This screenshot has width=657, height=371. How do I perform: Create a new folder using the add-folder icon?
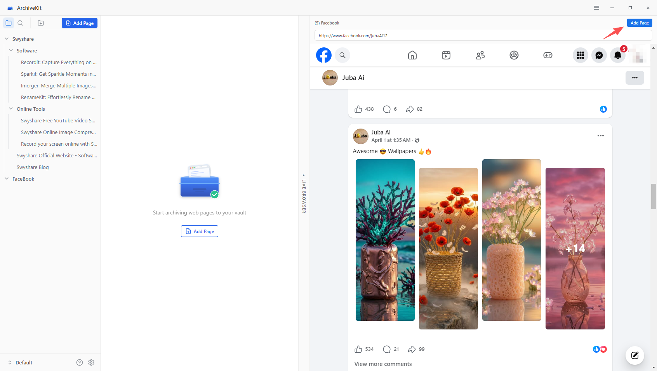40,23
